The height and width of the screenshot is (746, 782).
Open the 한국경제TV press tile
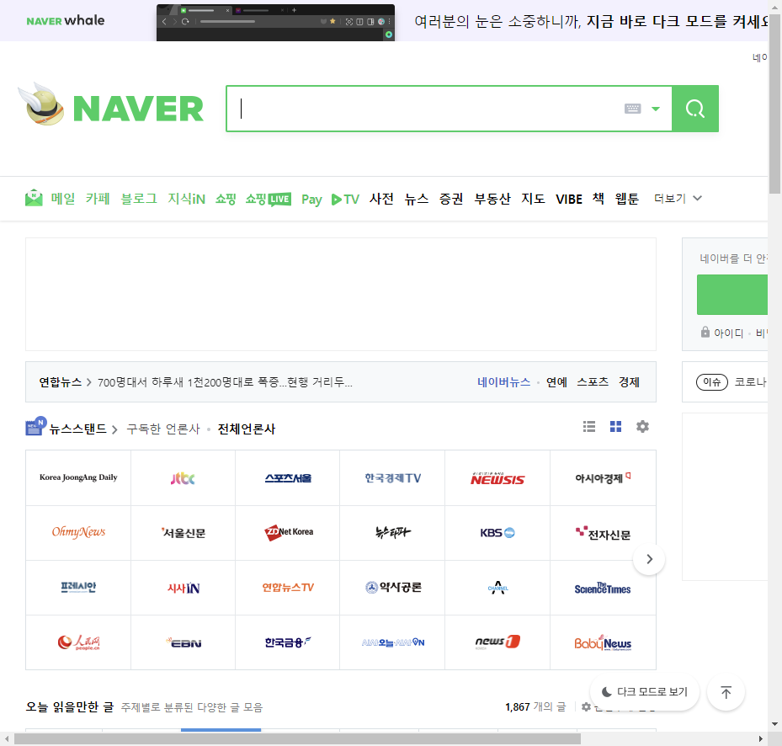(392, 478)
